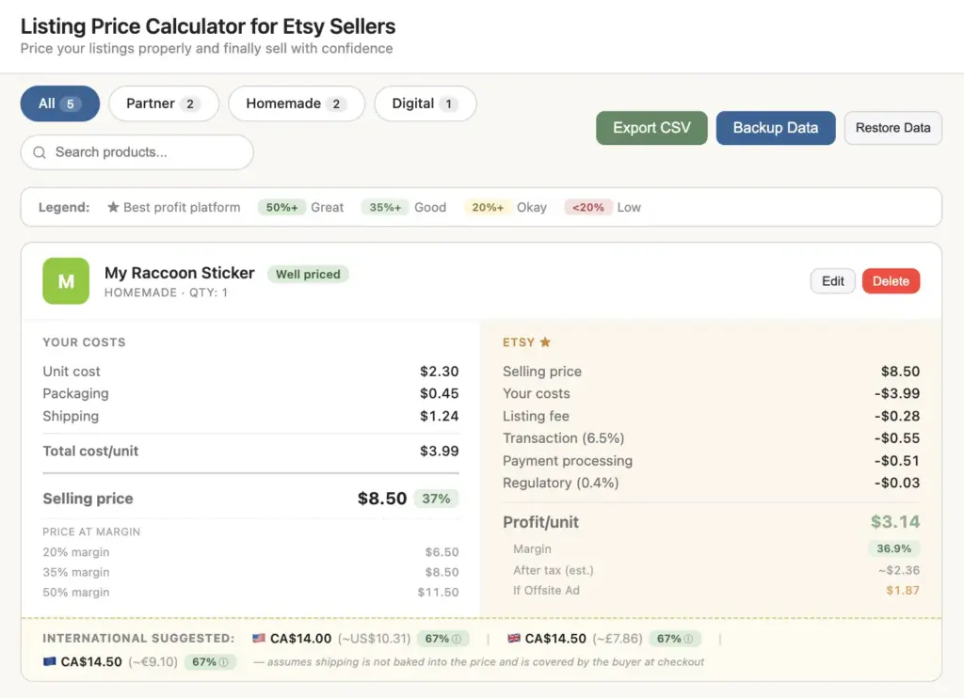Click the magnifier icon in search box

pos(40,152)
